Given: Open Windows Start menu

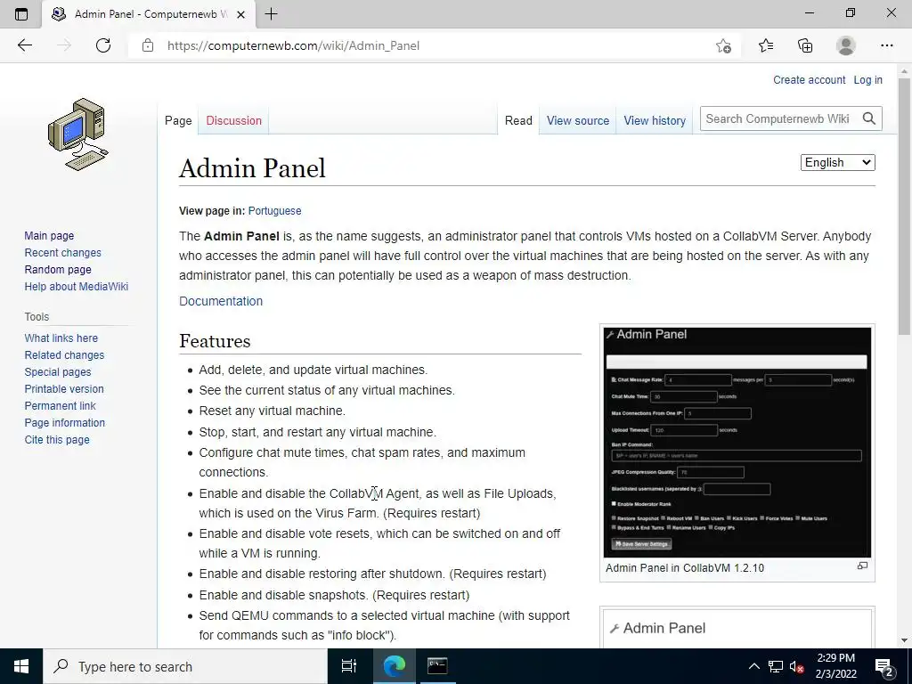Looking at the screenshot, I should (x=21, y=666).
